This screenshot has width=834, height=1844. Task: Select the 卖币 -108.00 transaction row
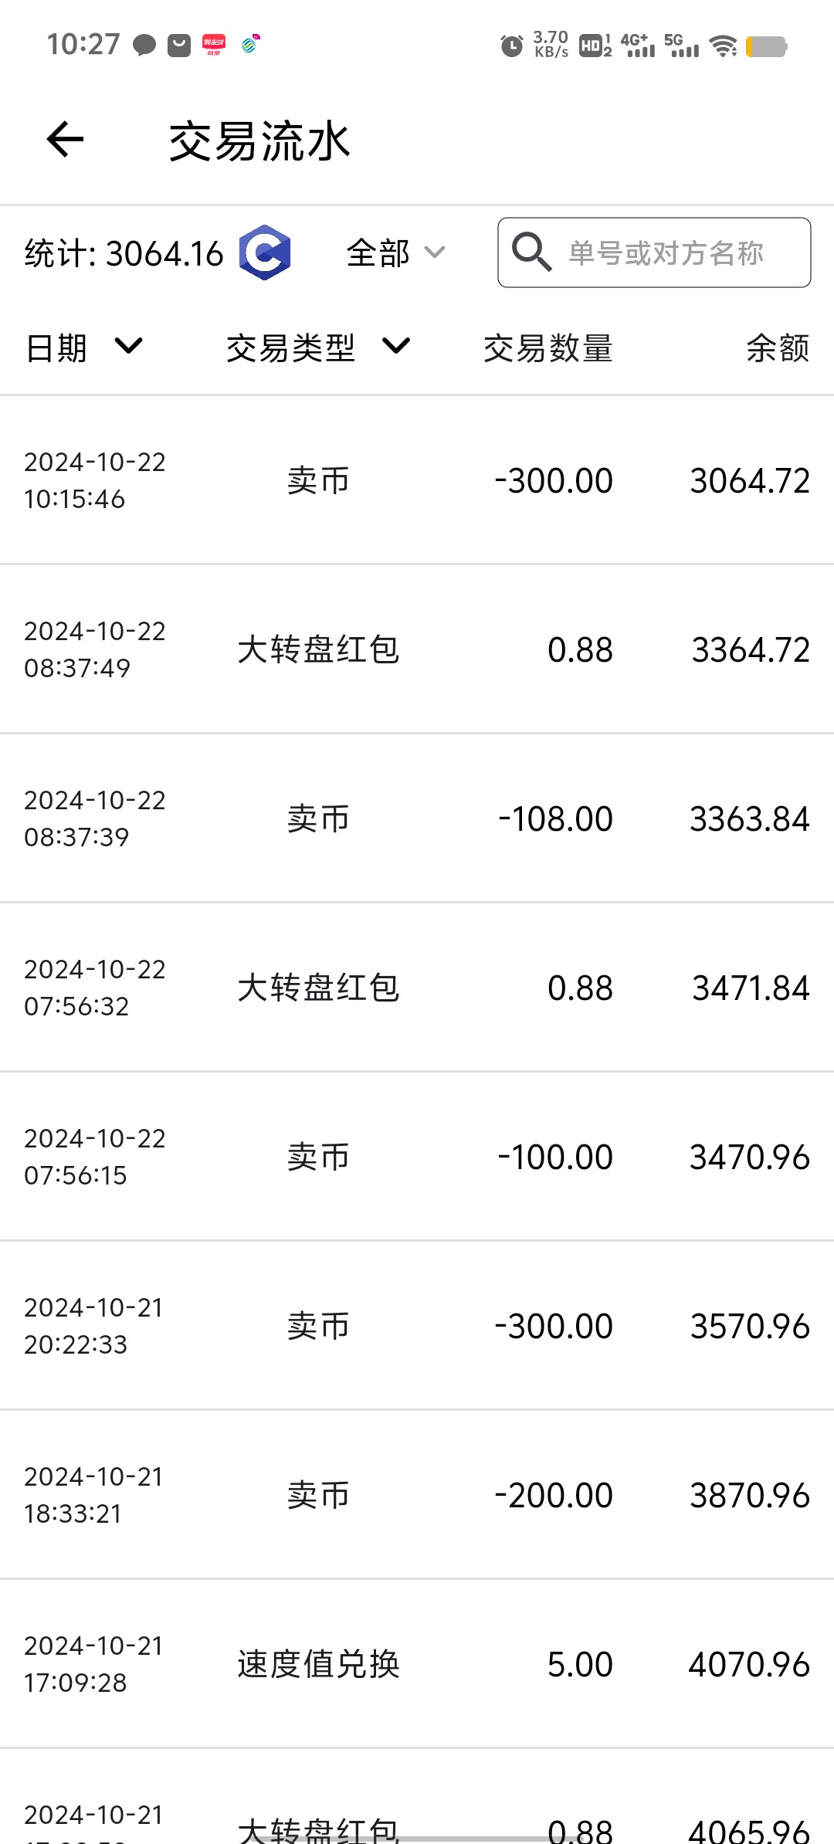[x=417, y=819]
